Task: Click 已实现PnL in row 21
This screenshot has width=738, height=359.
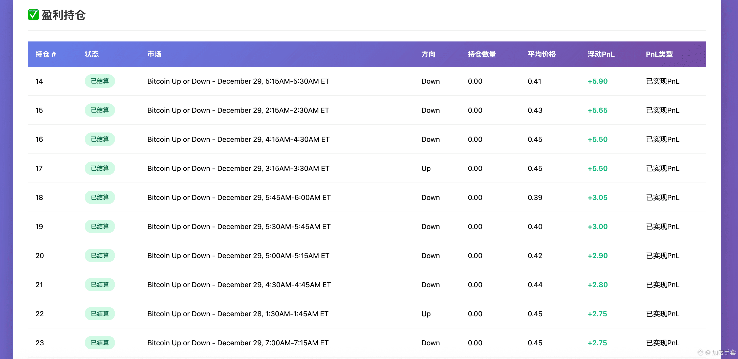Action: coord(662,285)
